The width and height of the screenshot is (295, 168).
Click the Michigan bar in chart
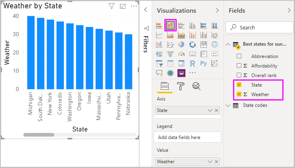coord(31,52)
